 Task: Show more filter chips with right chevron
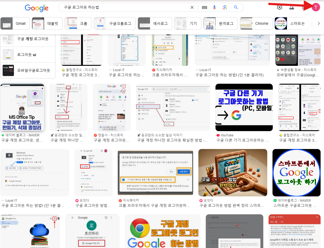[x=319, y=23]
